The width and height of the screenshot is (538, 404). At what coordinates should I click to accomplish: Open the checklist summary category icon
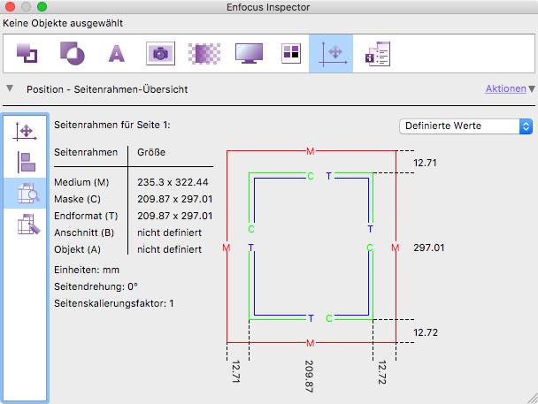[378, 54]
